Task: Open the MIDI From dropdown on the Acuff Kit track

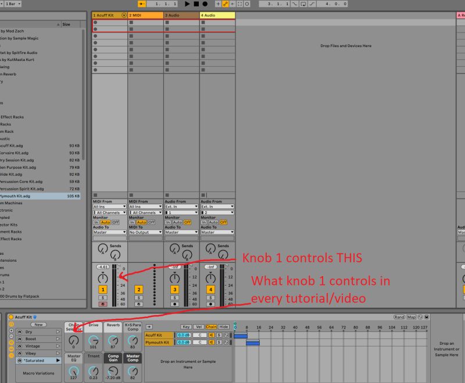Action: point(108,207)
